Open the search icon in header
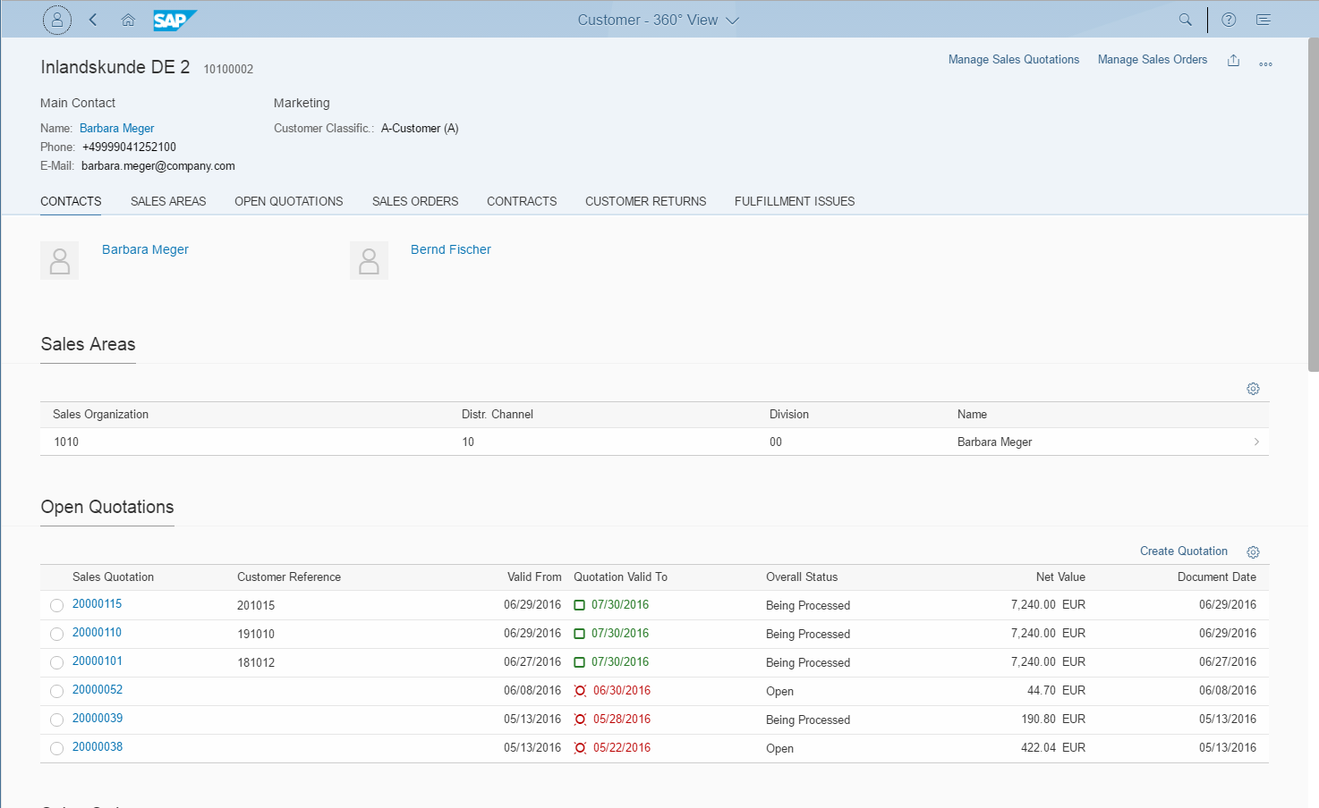 pyautogui.click(x=1185, y=20)
